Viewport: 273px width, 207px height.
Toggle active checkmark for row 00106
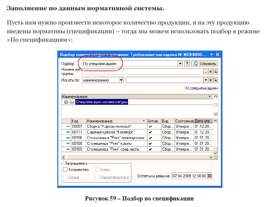point(150,138)
